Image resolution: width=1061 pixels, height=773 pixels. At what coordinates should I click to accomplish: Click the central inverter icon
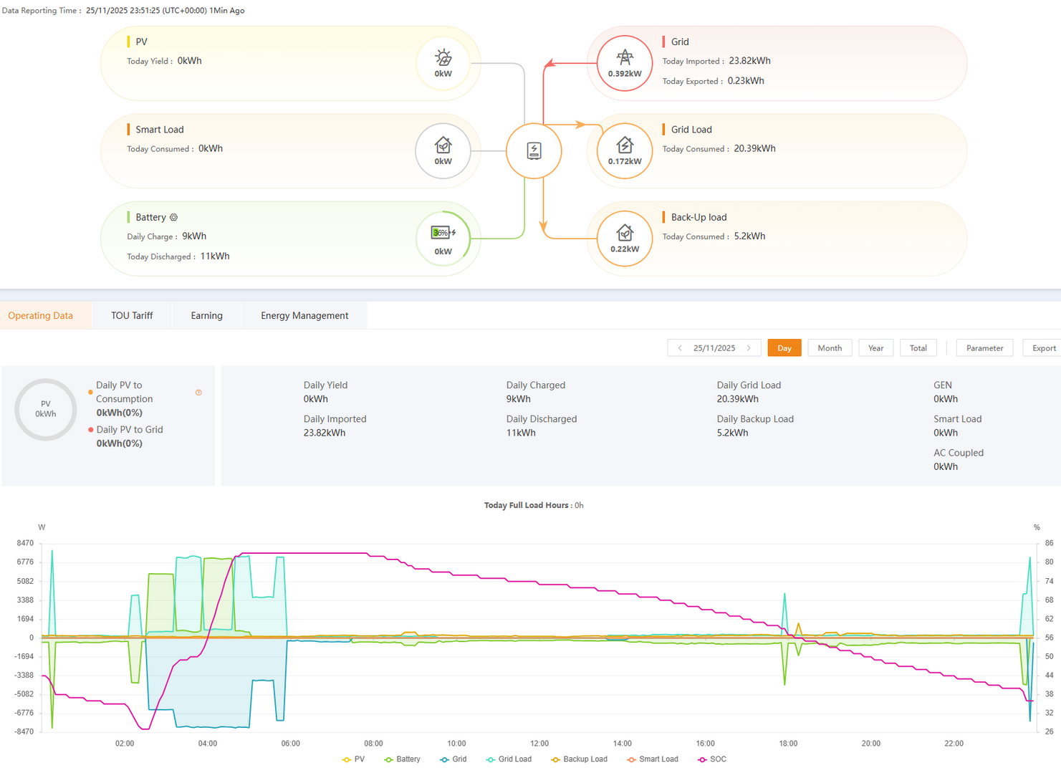[534, 151]
